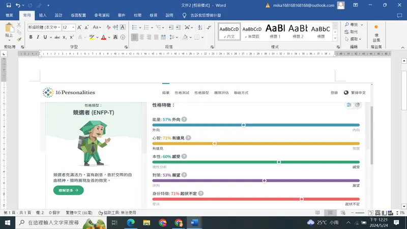Switch to the 插入 ribbon tab
Screen dimensions: 407x229
pos(43,16)
